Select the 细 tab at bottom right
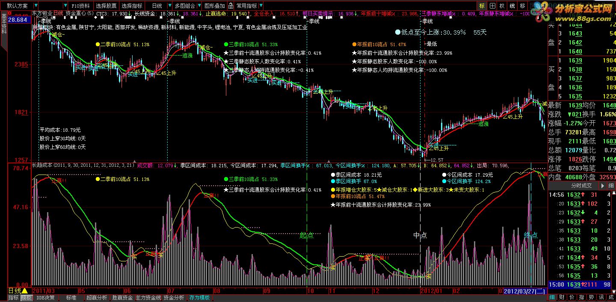616x302 pixels. [552, 297]
